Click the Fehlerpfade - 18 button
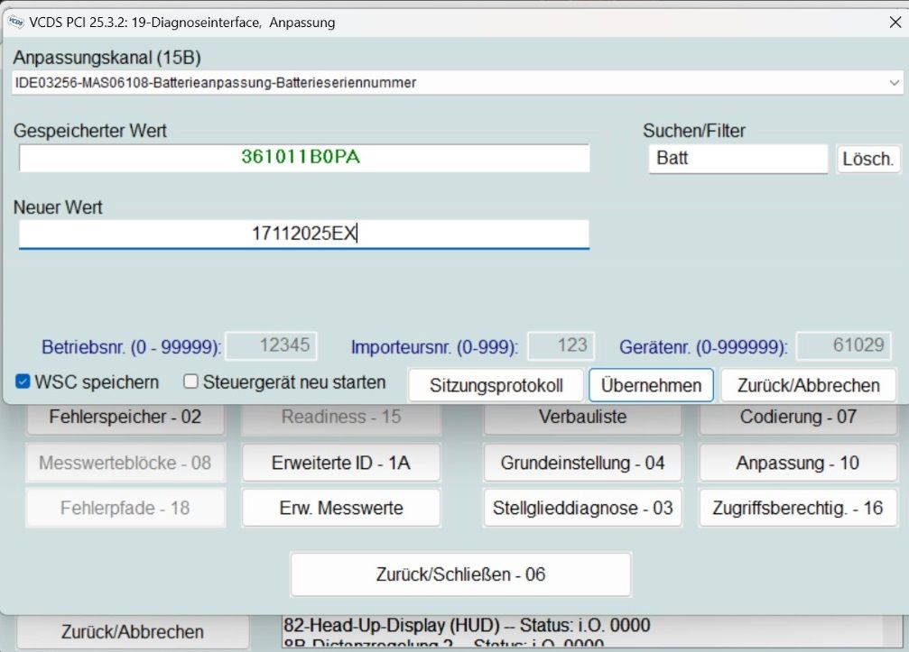909x652 pixels. (x=125, y=508)
